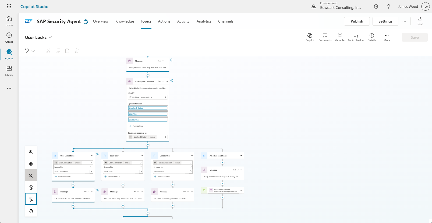Open Library in the sidebar
432x223 pixels.
click(9, 71)
